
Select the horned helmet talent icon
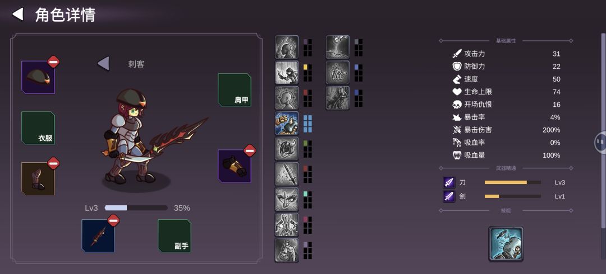287,149
